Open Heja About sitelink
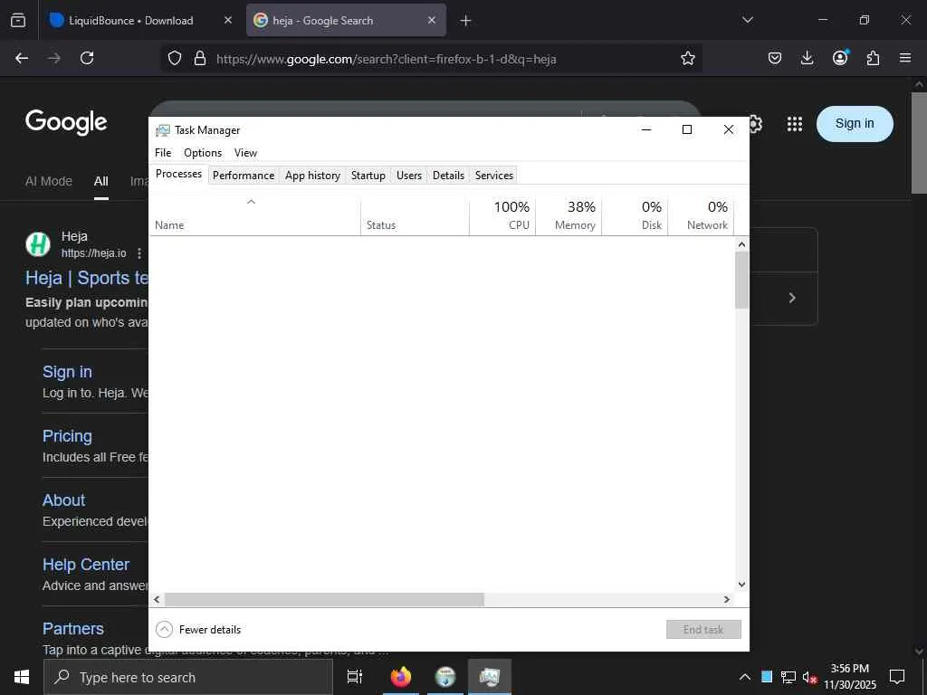927x695 pixels. coord(64,500)
